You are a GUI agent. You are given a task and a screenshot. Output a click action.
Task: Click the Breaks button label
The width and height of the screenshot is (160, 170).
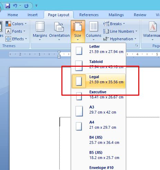tap(116, 24)
